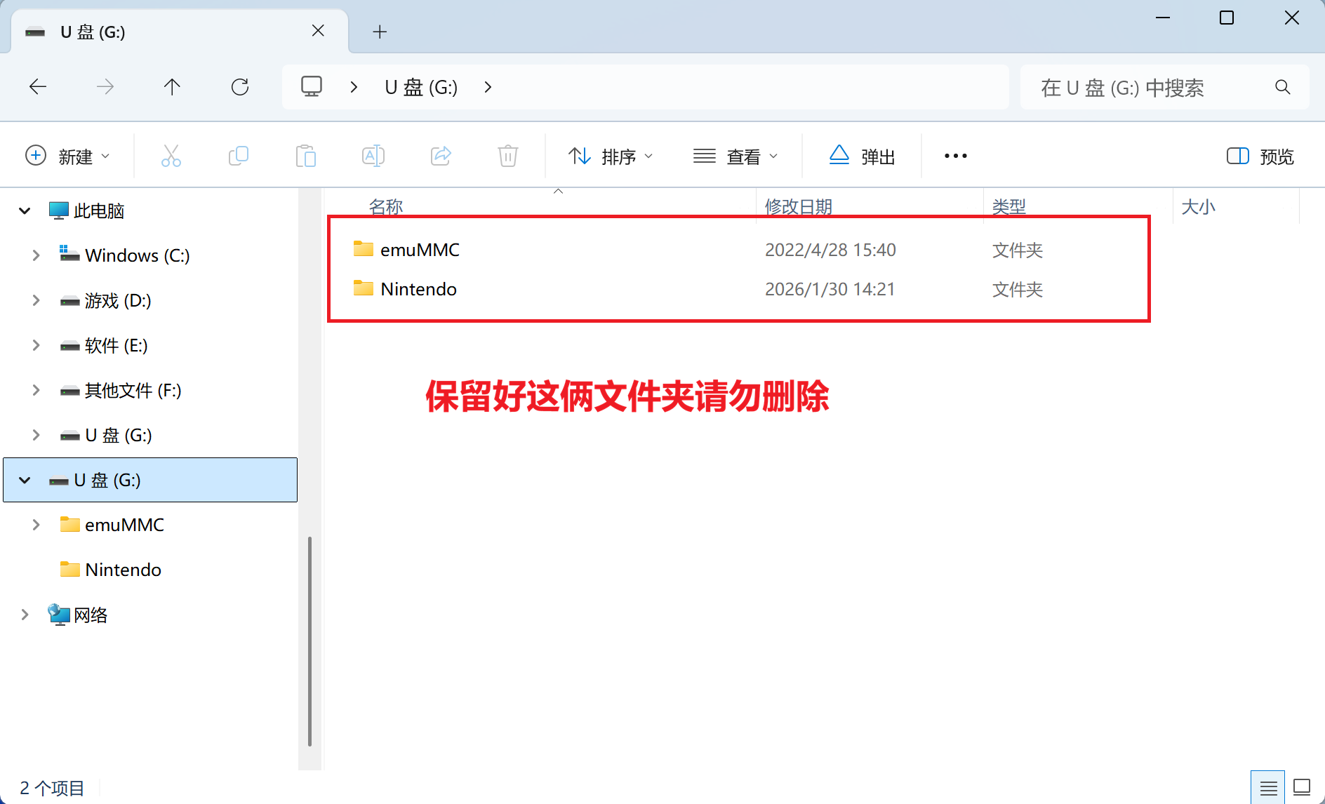The width and height of the screenshot is (1325, 804).
Task: Expand the Windows (C:) drive tree node
Action: point(36,255)
